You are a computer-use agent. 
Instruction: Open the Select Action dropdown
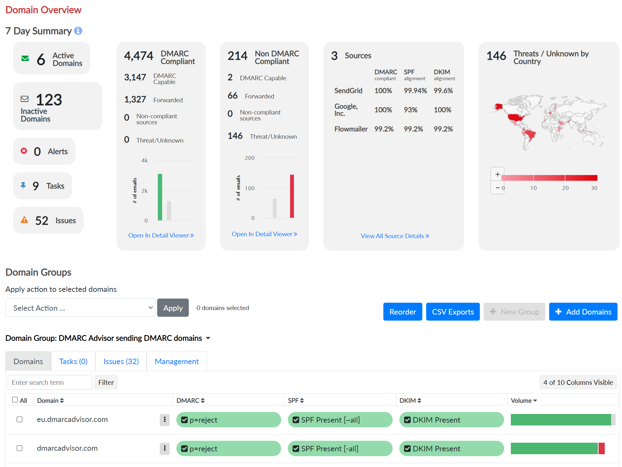[80, 308]
